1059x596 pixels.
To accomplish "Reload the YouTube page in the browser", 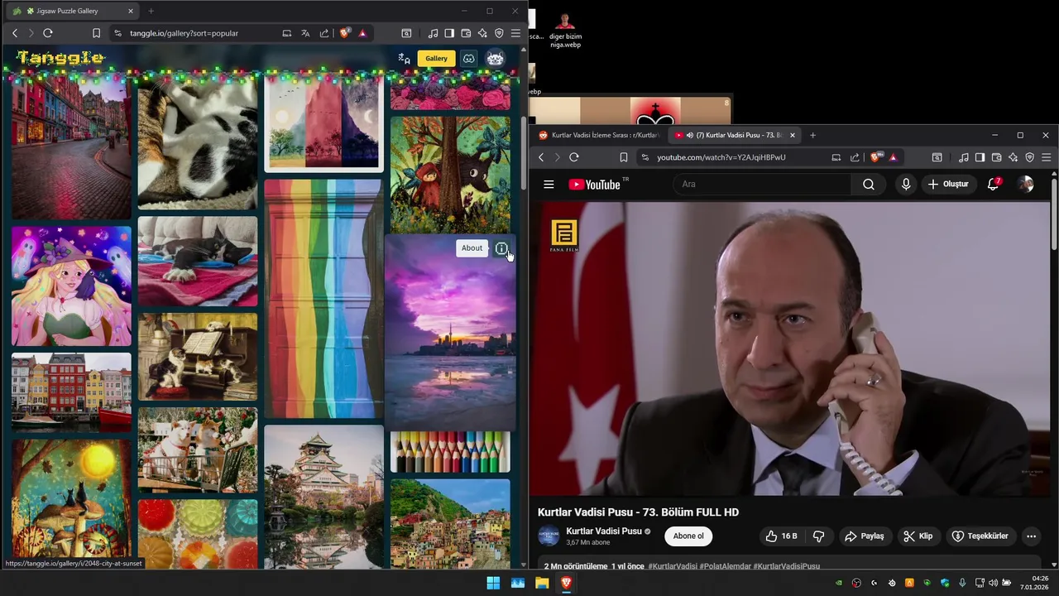I will 574,157.
